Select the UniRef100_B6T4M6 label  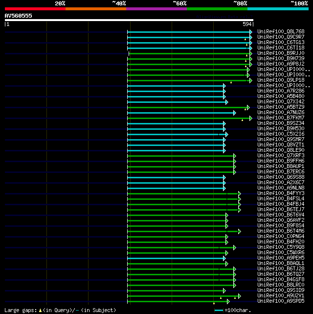point(281,231)
